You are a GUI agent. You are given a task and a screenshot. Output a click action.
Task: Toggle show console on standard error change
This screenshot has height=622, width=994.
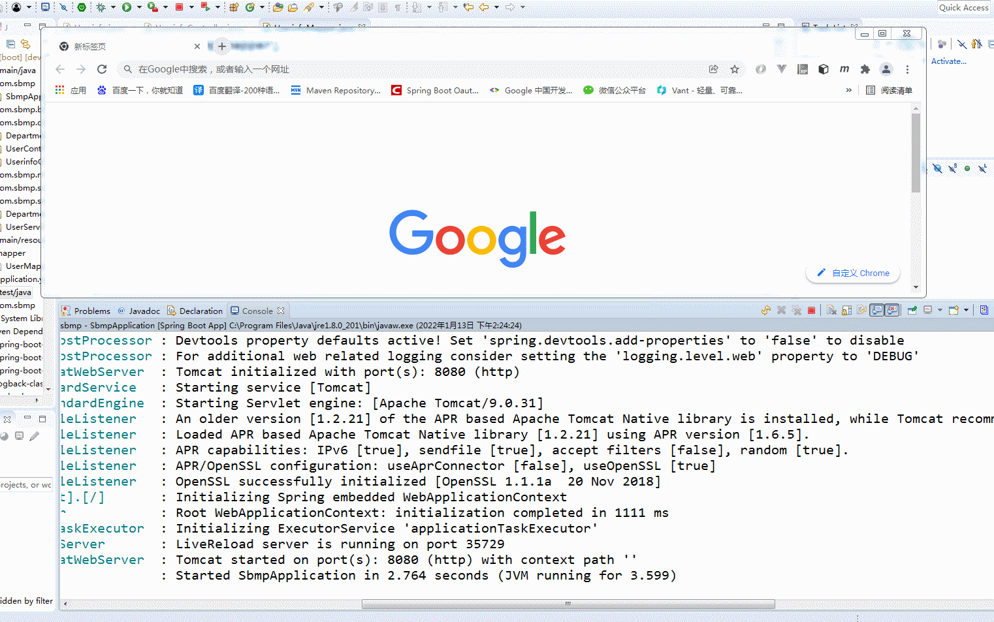click(x=892, y=311)
